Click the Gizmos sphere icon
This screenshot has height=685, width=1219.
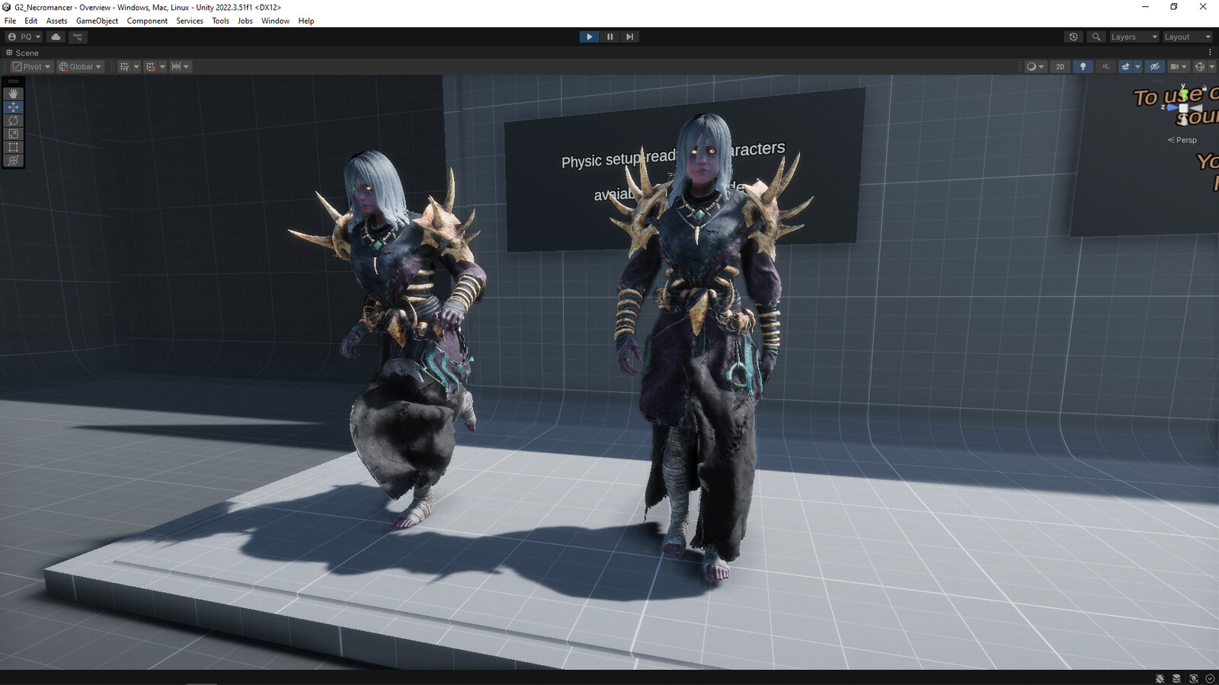click(1200, 66)
